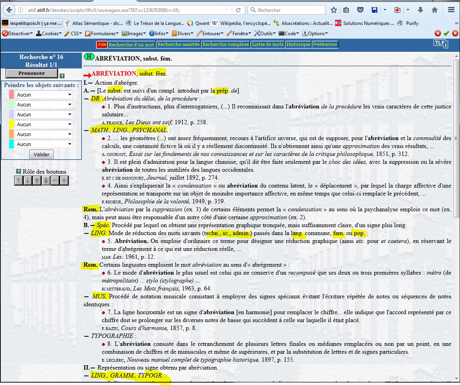
Task: Open the downloads arrow icon
Action: pos(420,10)
